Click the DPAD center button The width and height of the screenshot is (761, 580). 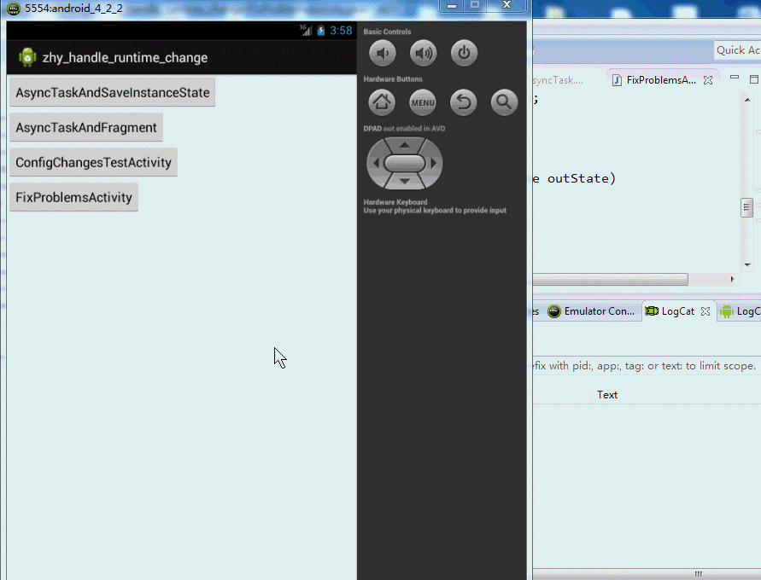[404, 163]
